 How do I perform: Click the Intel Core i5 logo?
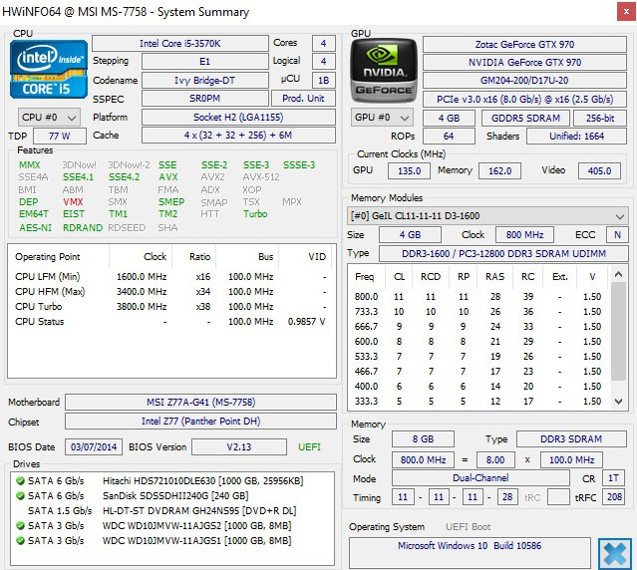49,70
